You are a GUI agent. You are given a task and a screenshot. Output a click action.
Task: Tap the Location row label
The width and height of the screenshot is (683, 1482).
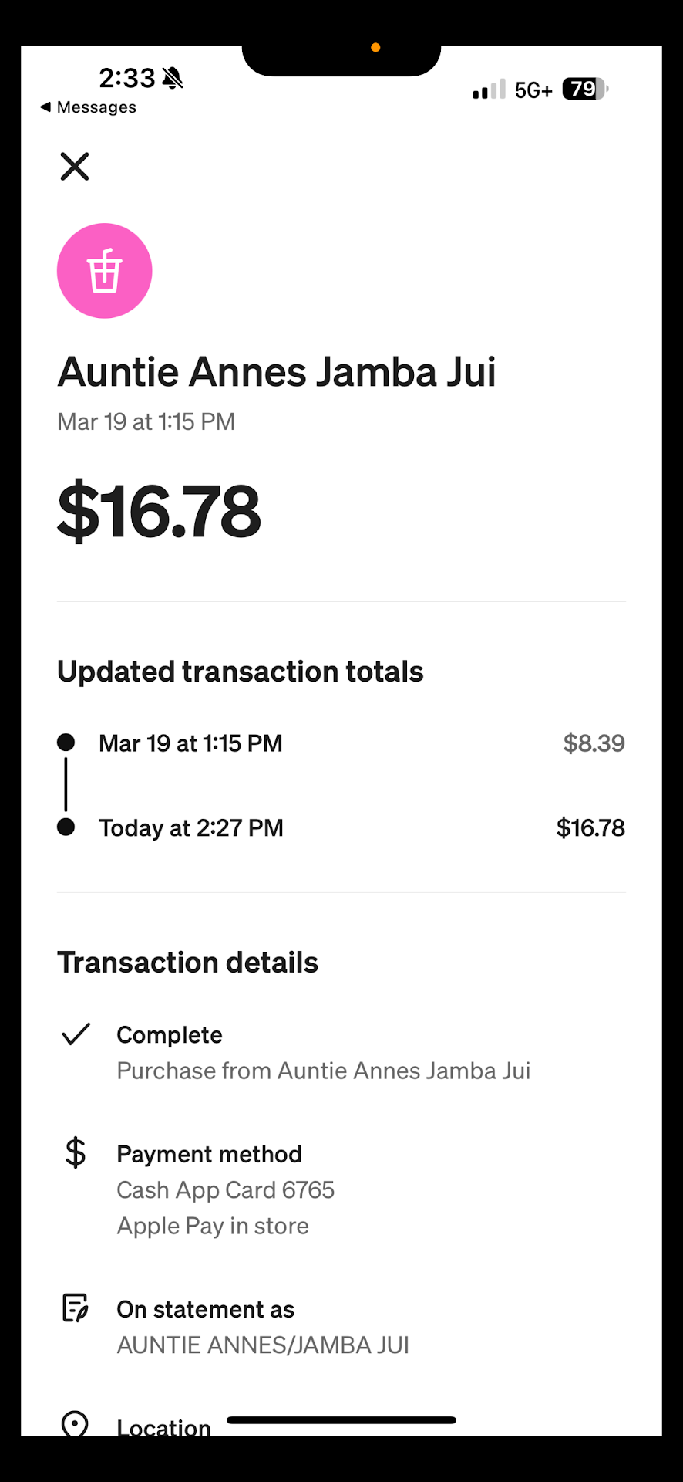[163, 1428]
